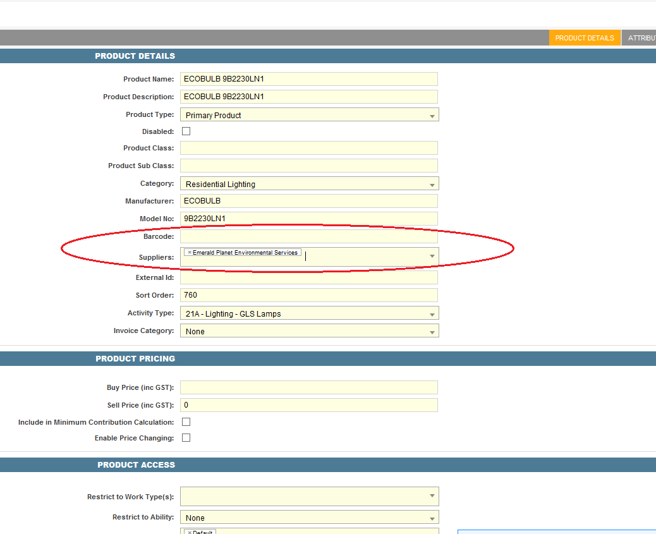Open the Restrict to Ability dropdown
Screen dimensions: 656x534
pos(432,518)
